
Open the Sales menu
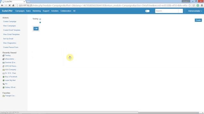point(28,11)
